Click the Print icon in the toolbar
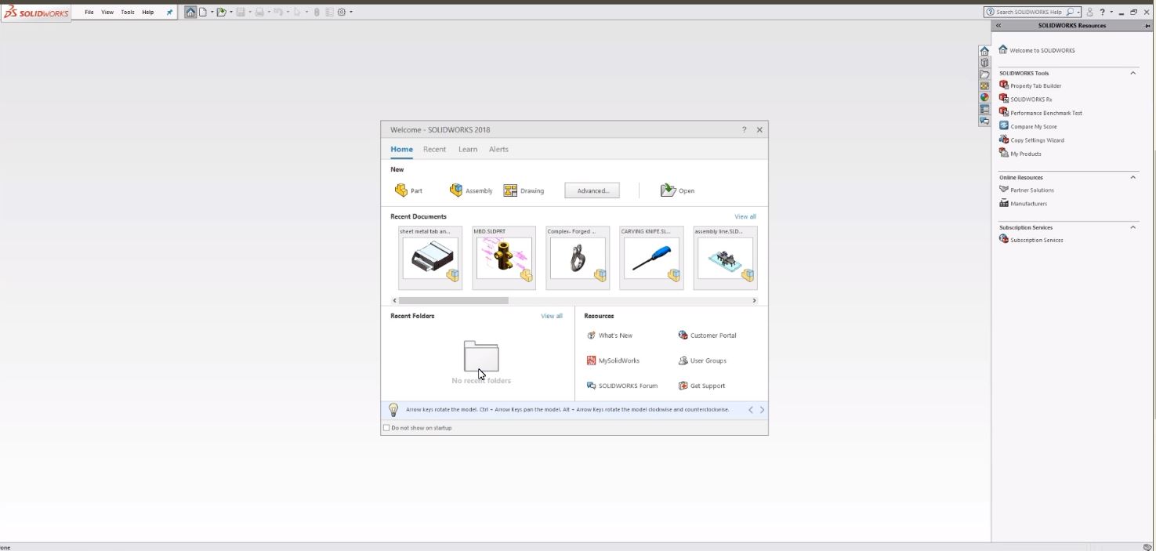Viewport: 1156px width, 551px height. click(259, 12)
